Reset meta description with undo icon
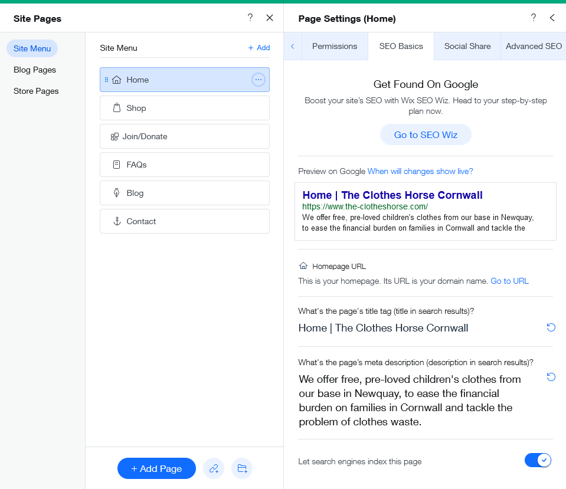Viewport: 566px width, 489px height. (x=551, y=377)
